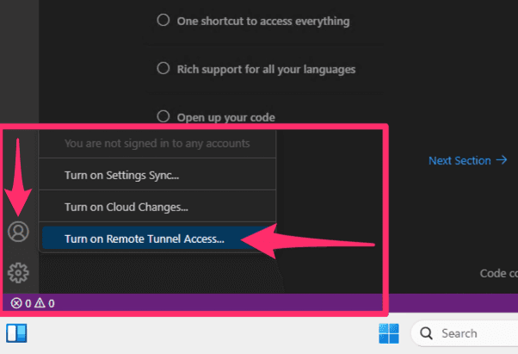Open the Accounts icon in activity bar

[x=18, y=231]
